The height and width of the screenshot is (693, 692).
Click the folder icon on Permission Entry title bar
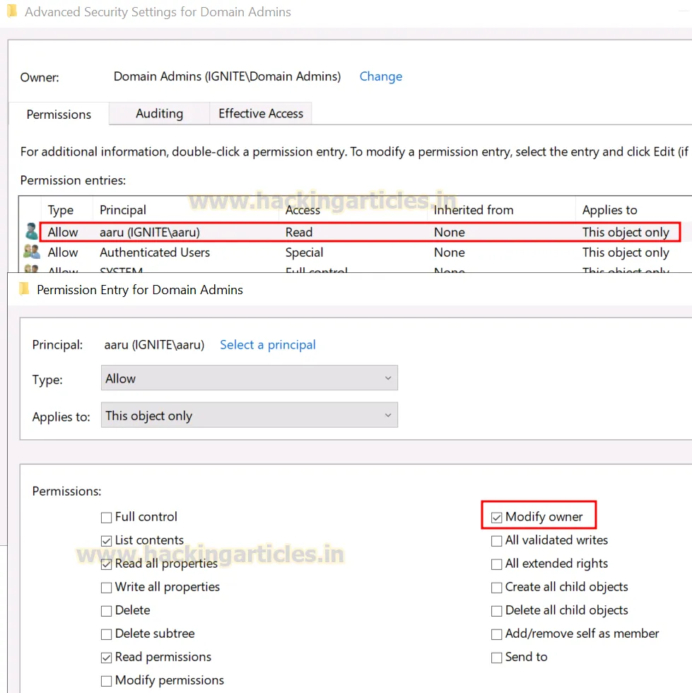[24, 289]
